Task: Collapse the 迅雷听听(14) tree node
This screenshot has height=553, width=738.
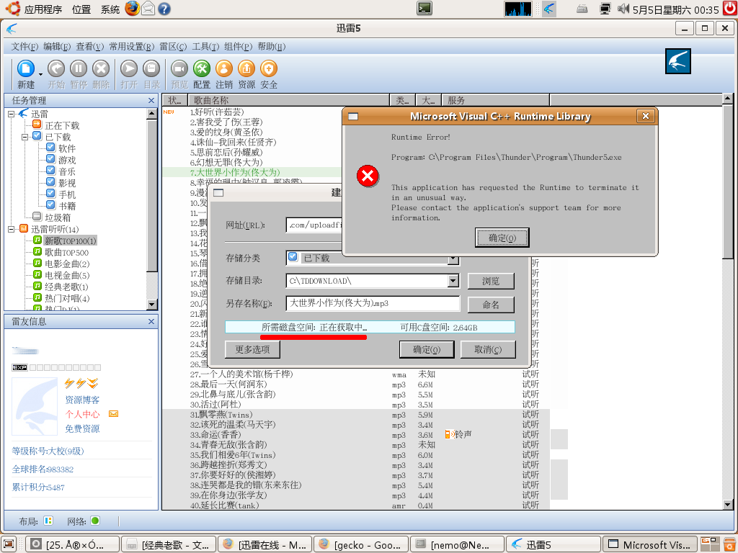Action: (x=12, y=229)
